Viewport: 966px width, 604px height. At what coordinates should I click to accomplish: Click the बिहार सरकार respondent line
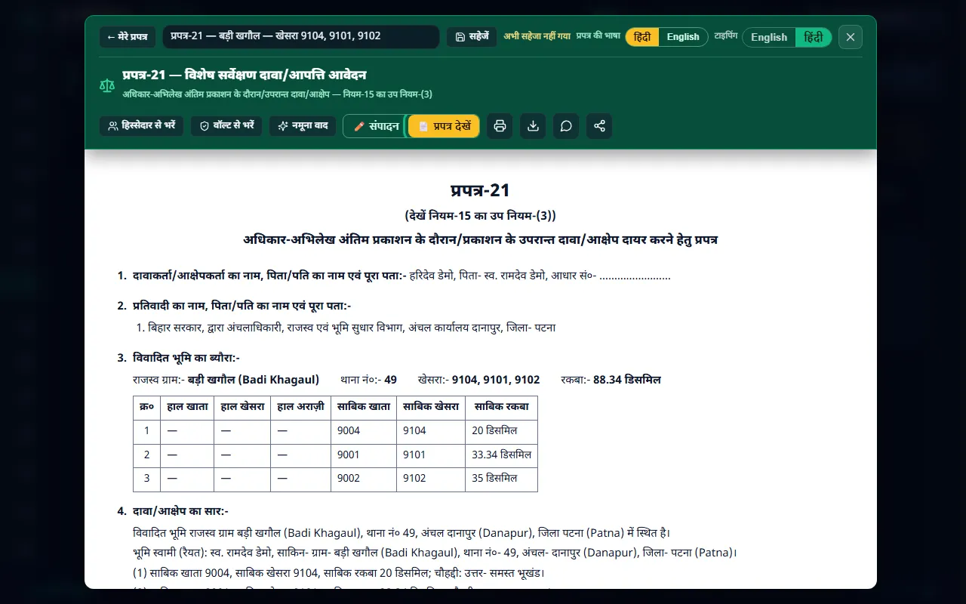coord(346,328)
